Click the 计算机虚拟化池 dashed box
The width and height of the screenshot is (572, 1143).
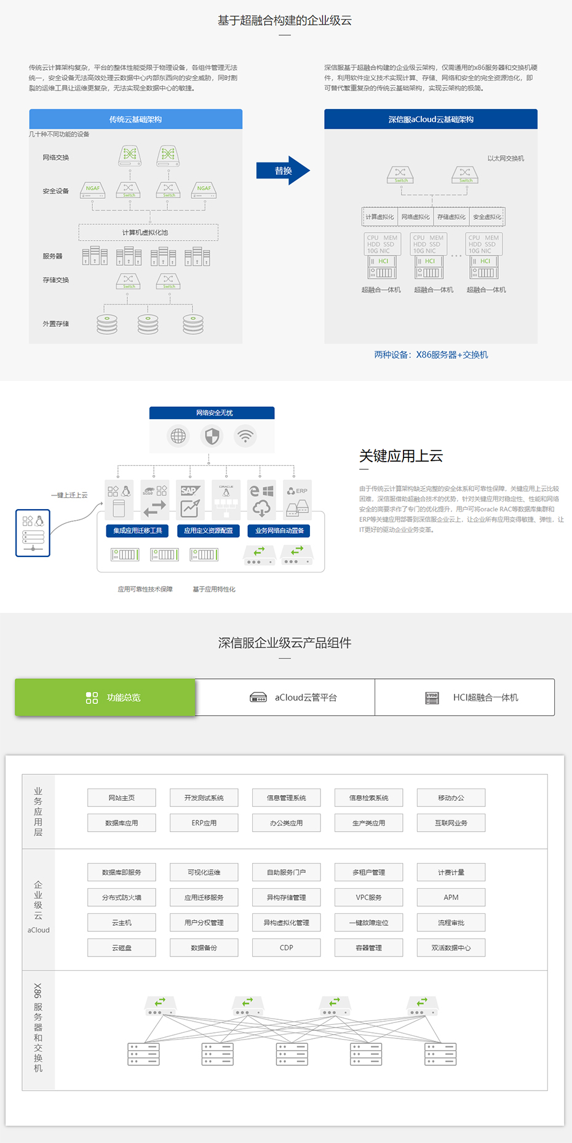tap(148, 232)
